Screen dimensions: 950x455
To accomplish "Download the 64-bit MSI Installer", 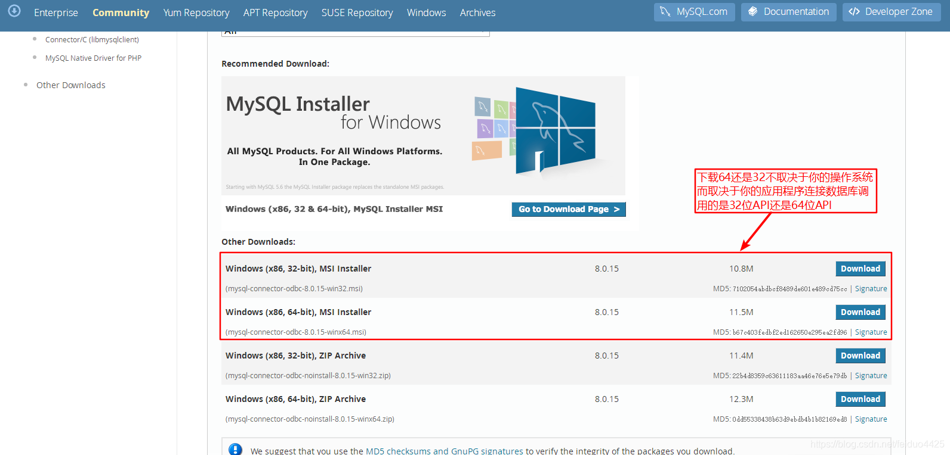I will 860,313.
